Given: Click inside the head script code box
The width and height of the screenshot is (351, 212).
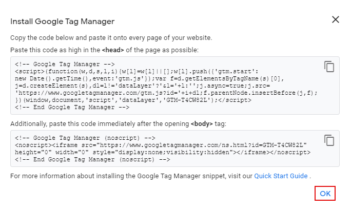Looking at the screenshot, I should pyautogui.click(x=175, y=86).
